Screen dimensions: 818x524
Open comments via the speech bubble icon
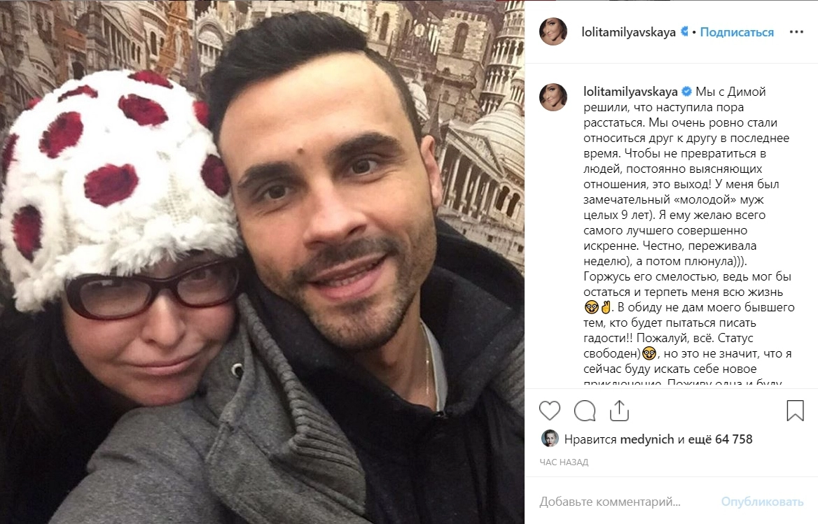point(585,411)
